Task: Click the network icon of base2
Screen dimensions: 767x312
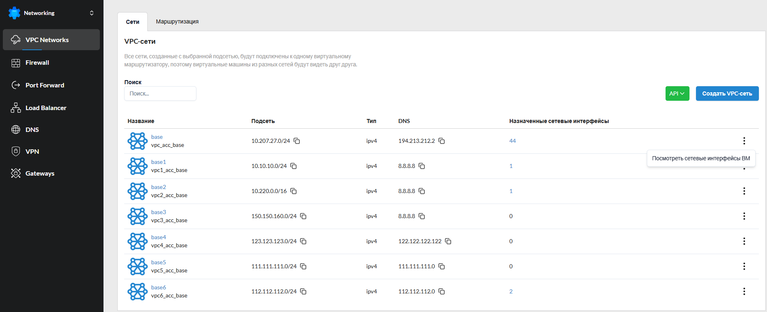Action: pos(138,191)
